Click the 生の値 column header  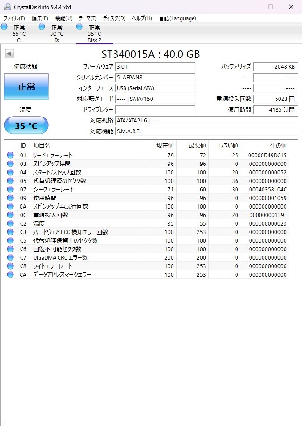pyautogui.click(x=265, y=146)
